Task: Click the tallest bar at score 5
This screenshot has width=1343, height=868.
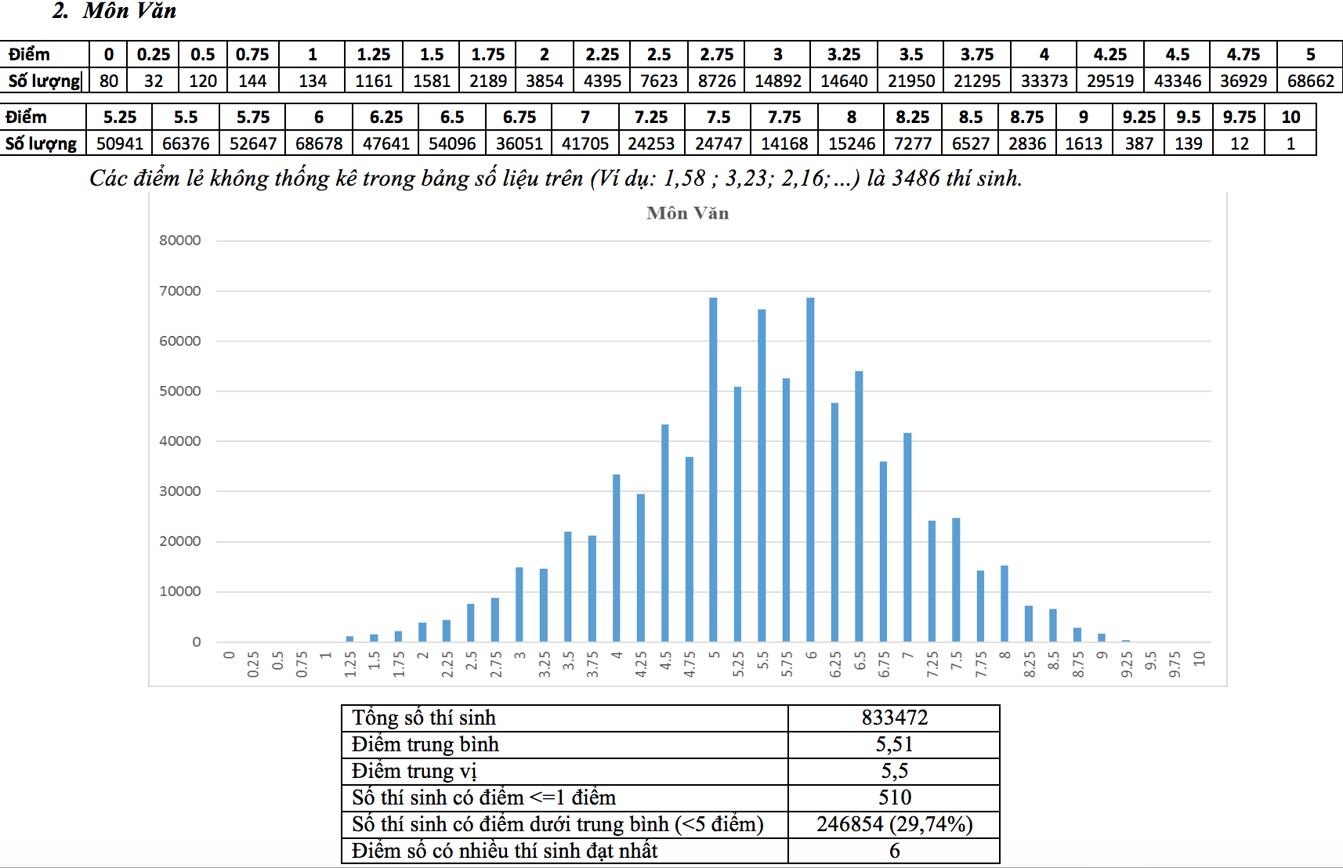Action: point(713,470)
